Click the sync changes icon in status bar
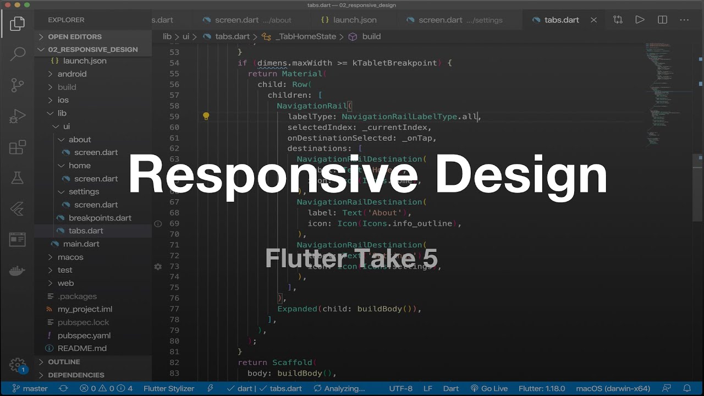 point(63,388)
